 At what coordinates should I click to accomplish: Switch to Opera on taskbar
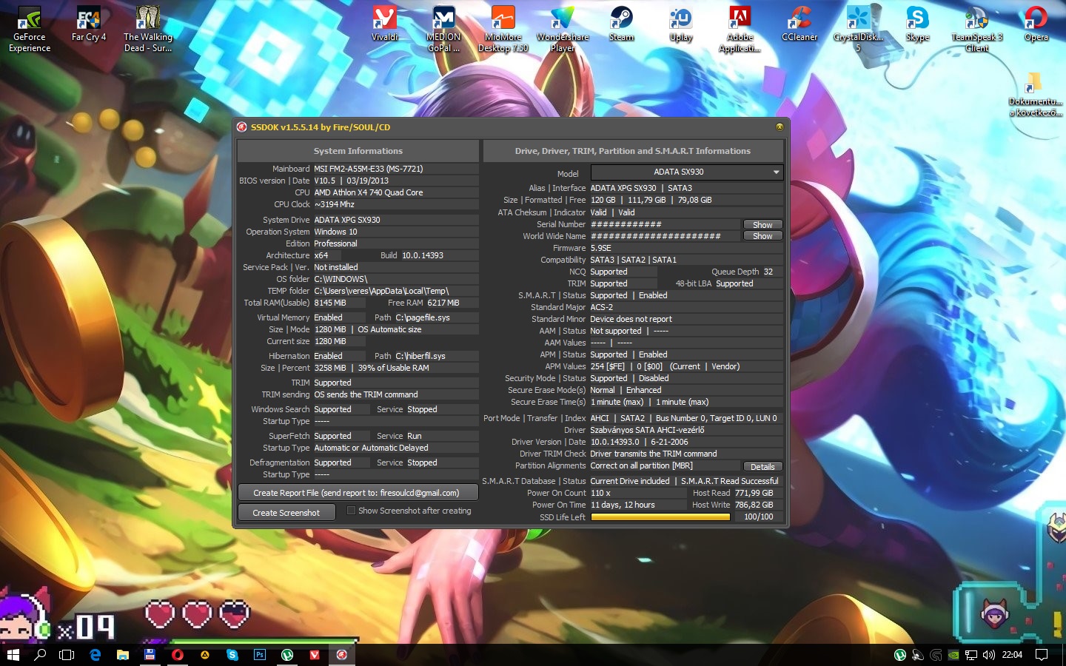tap(177, 655)
